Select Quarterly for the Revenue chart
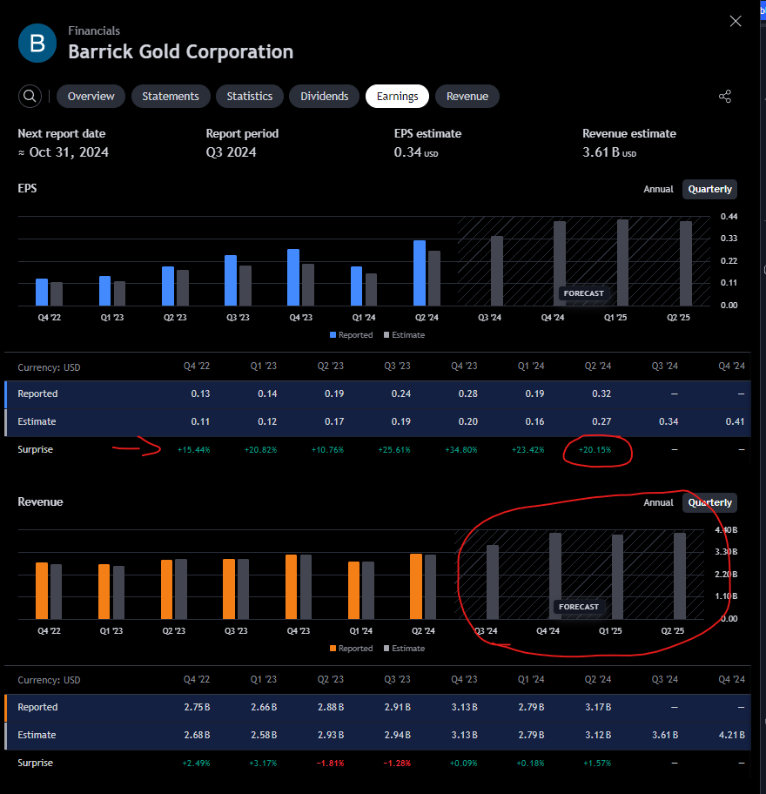The width and height of the screenshot is (766, 794). coord(709,502)
